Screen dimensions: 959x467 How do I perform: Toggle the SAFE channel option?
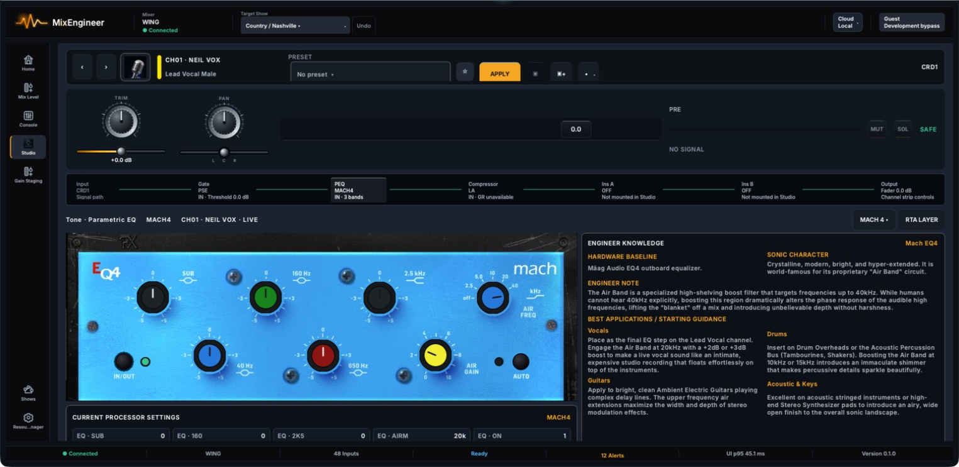[x=928, y=129]
